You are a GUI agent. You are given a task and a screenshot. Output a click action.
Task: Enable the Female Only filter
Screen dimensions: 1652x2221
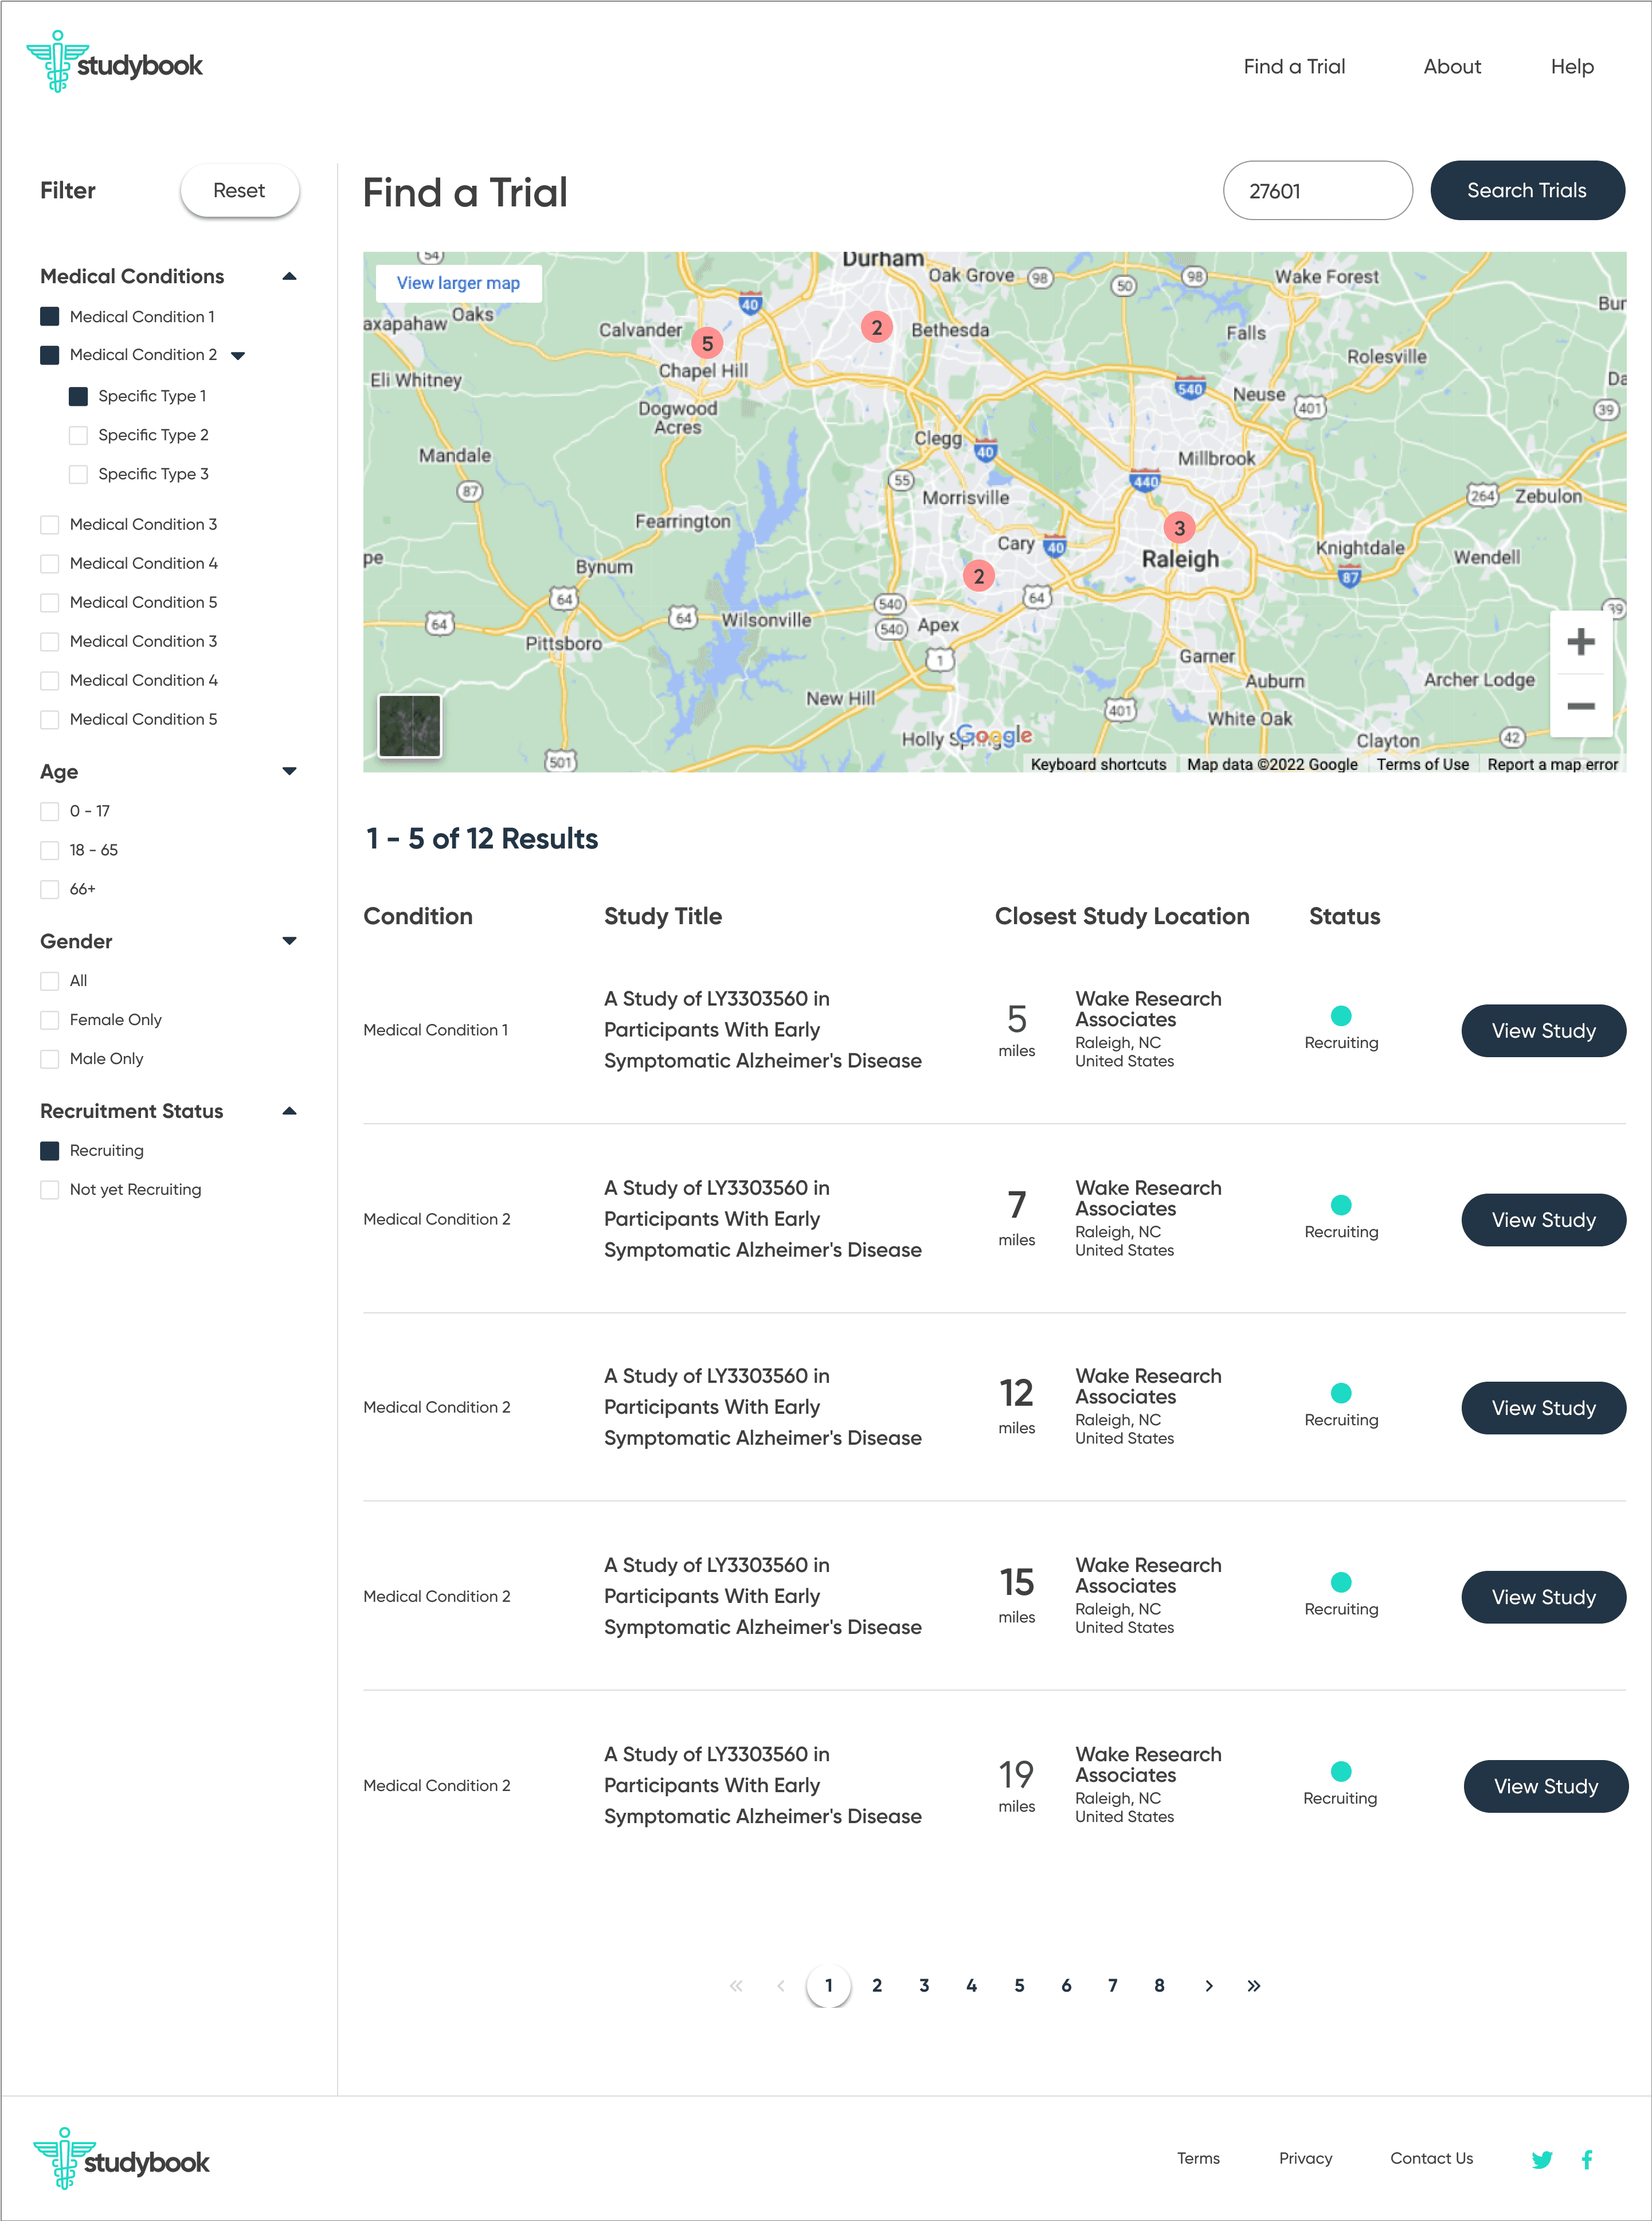(x=50, y=1019)
